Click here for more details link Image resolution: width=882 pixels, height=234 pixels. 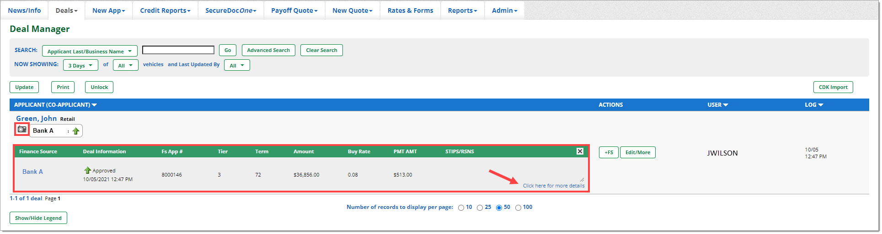coord(553,186)
